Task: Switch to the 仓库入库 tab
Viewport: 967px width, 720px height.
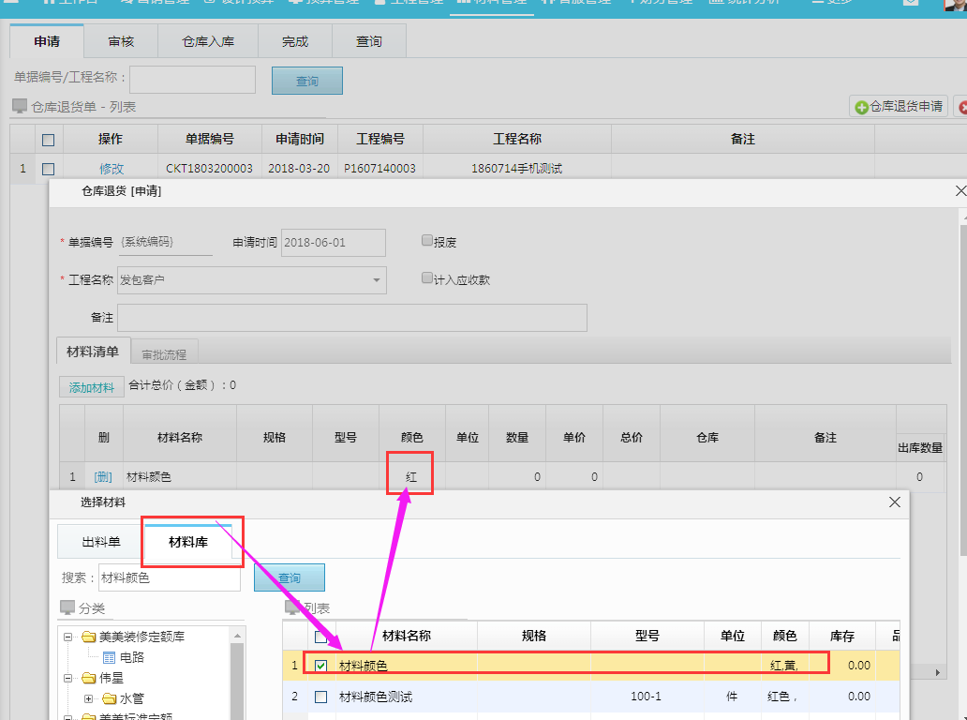Action: (208, 42)
